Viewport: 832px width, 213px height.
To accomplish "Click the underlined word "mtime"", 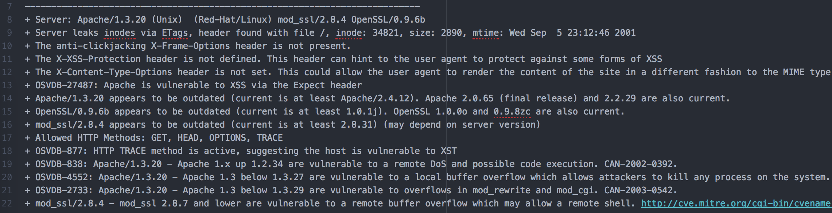I will (485, 33).
